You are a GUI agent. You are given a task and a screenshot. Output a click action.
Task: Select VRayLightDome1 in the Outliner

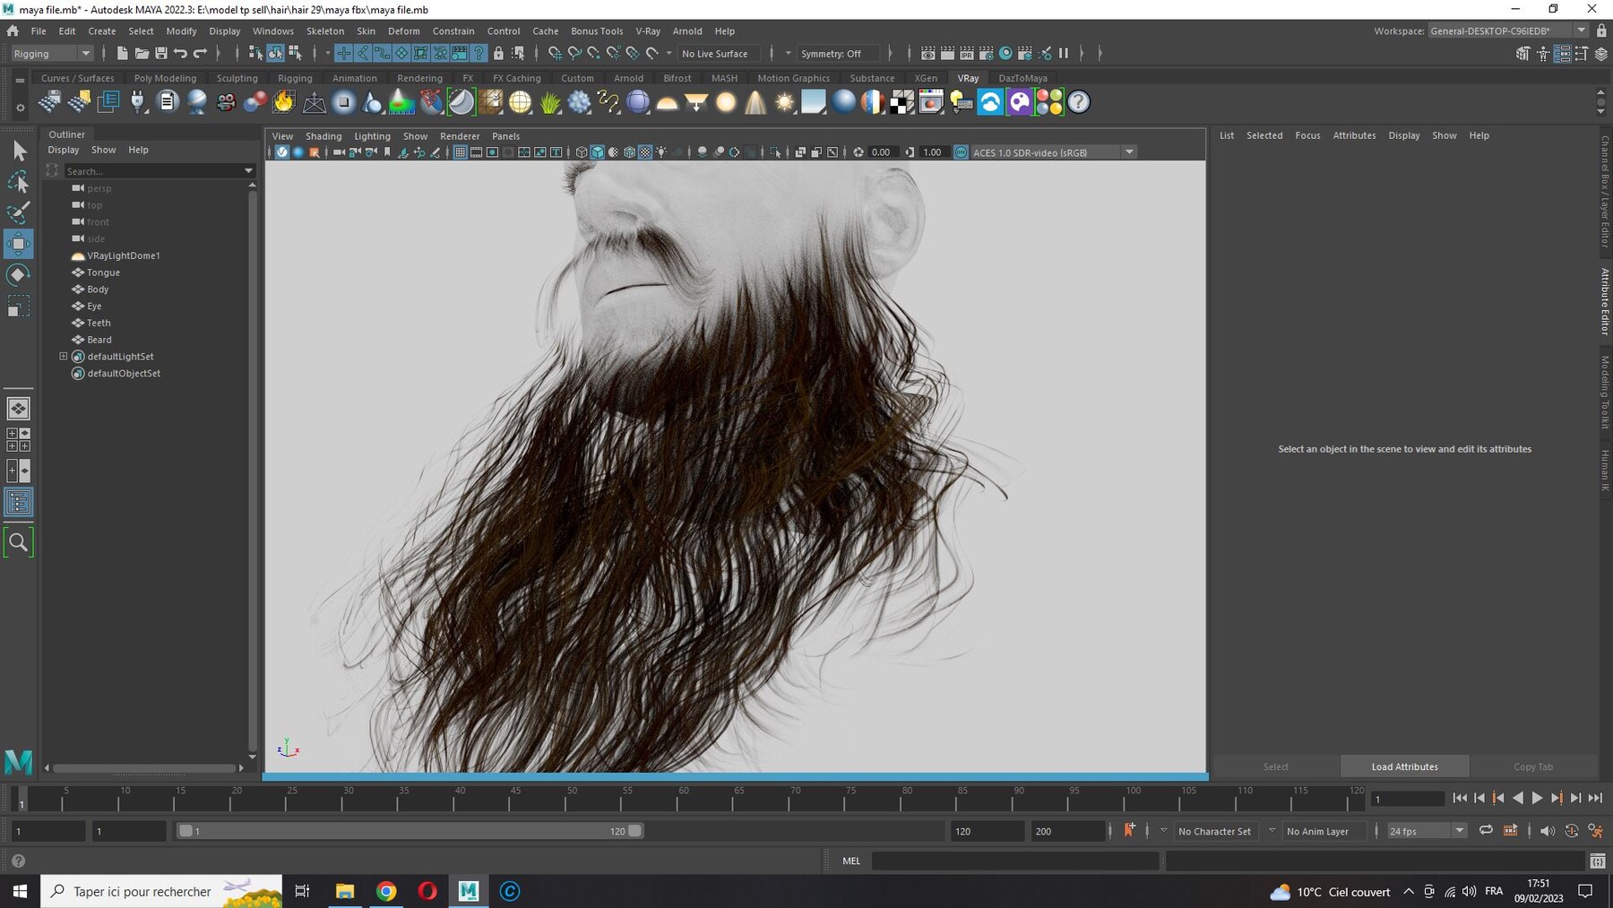124,255
